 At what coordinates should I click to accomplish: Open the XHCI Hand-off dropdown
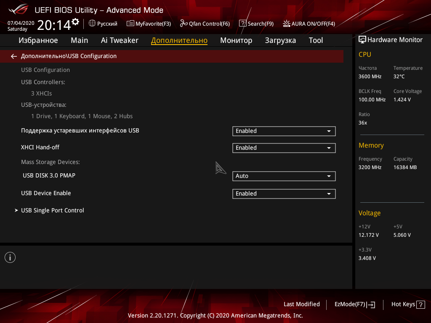(x=284, y=148)
